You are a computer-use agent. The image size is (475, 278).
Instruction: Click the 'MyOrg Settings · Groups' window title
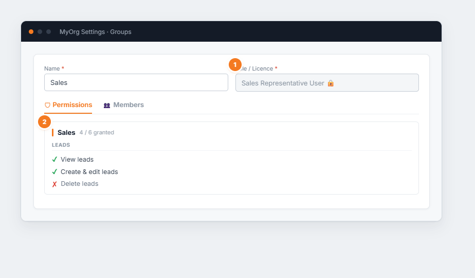coord(96,32)
